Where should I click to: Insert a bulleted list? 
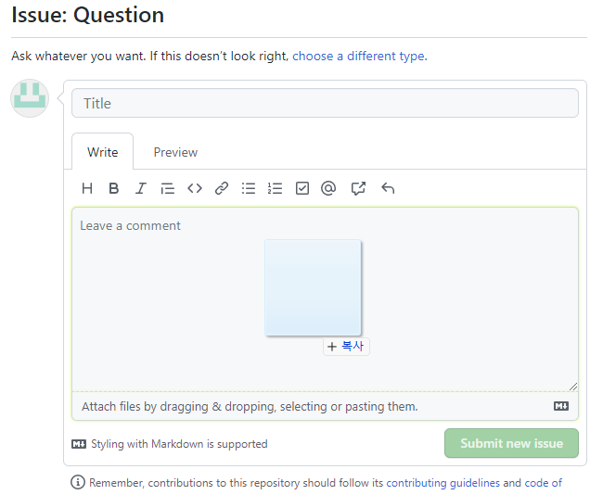(x=249, y=188)
